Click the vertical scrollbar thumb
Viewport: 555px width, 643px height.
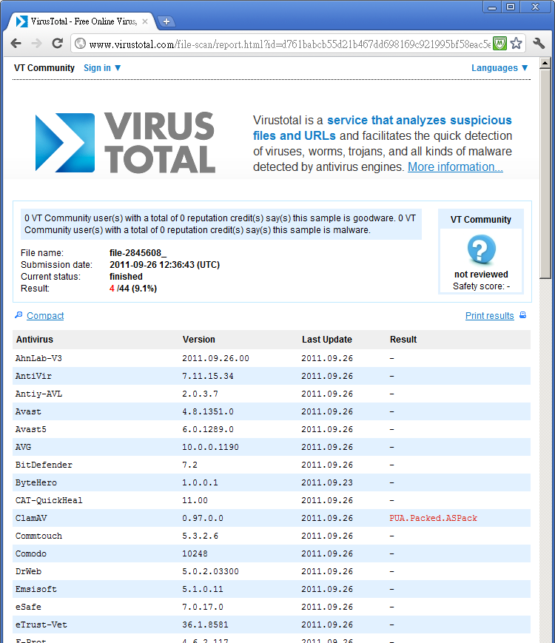coord(545,174)
